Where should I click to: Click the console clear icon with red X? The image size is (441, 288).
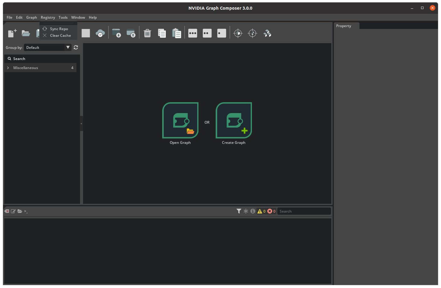(x=7, y=211)
